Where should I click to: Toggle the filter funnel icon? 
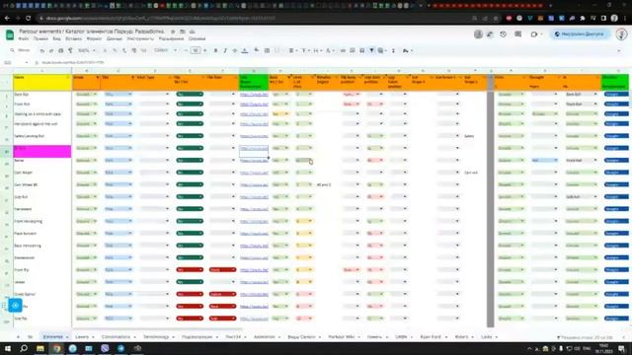click(x=371, y=50)
